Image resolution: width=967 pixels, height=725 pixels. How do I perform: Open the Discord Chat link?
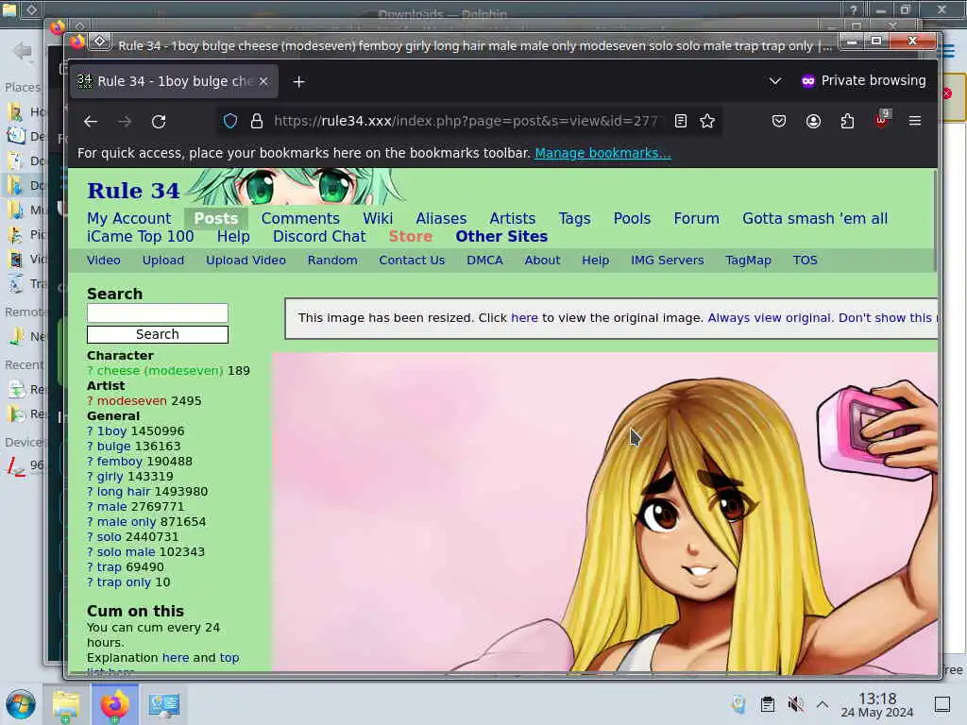tap(319, 236)
